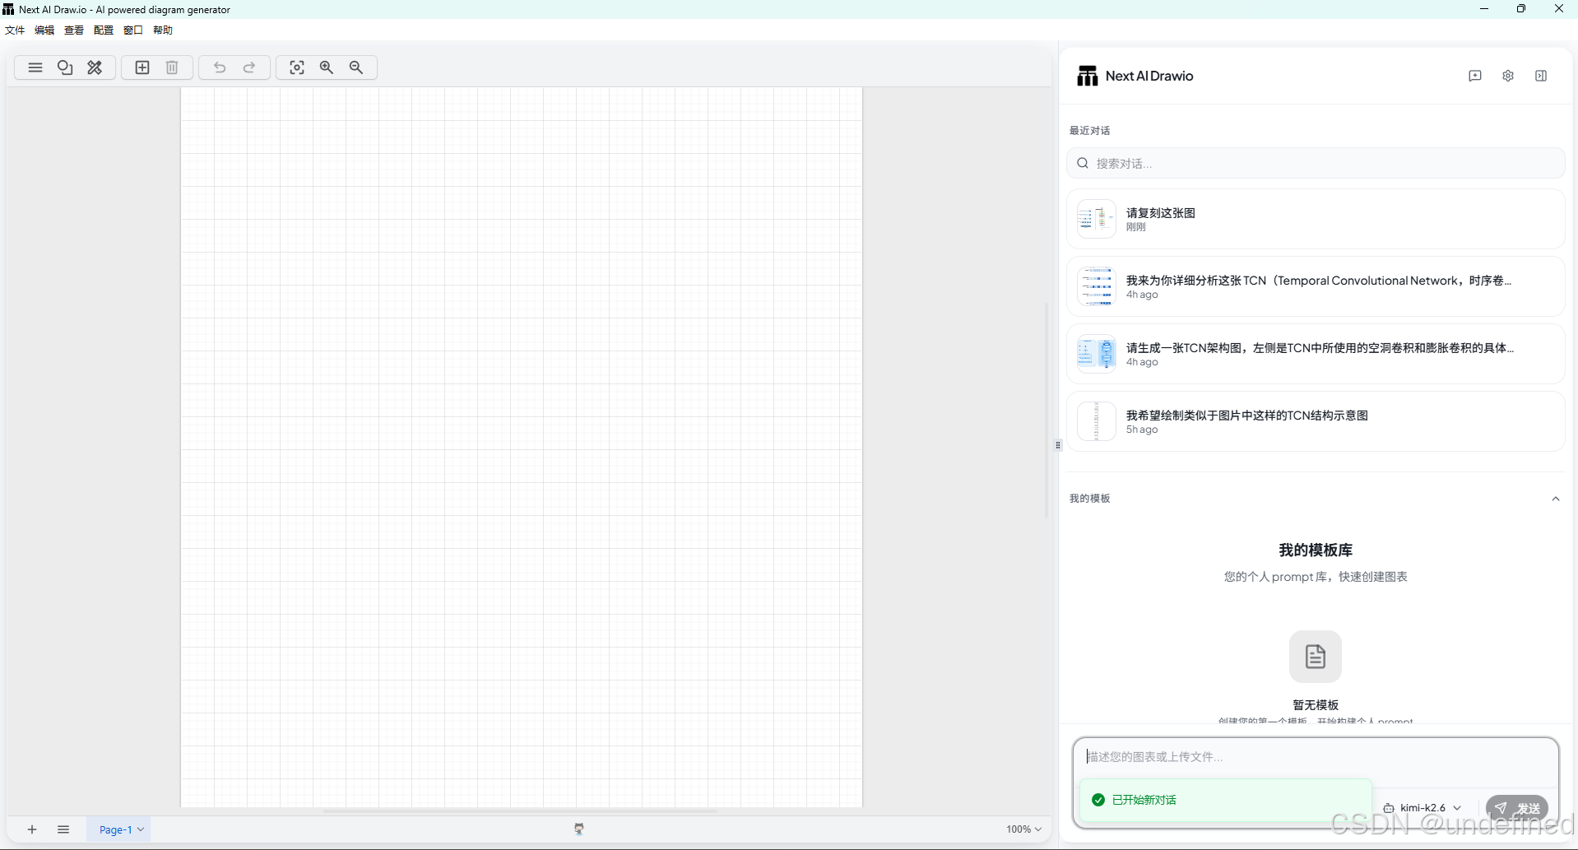The height and width of the screenshot is (850, 1578).
Task: Click the Zoom in magnifier icon
Action: (327, 67)
